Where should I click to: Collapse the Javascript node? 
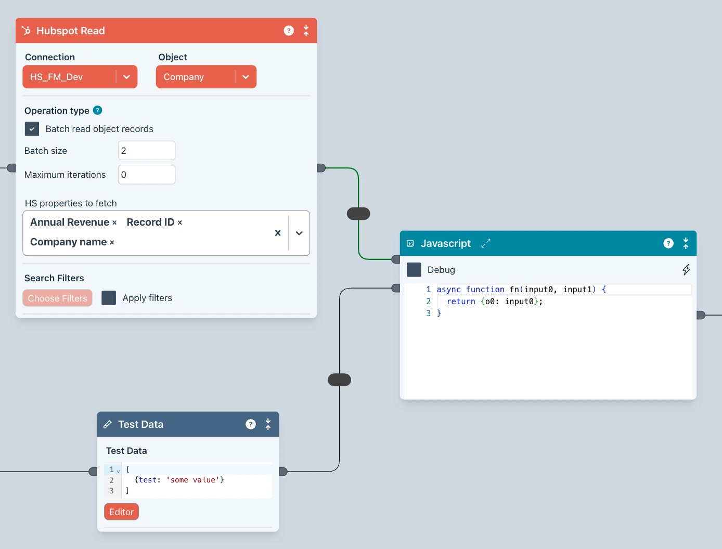tap(686, 243)
